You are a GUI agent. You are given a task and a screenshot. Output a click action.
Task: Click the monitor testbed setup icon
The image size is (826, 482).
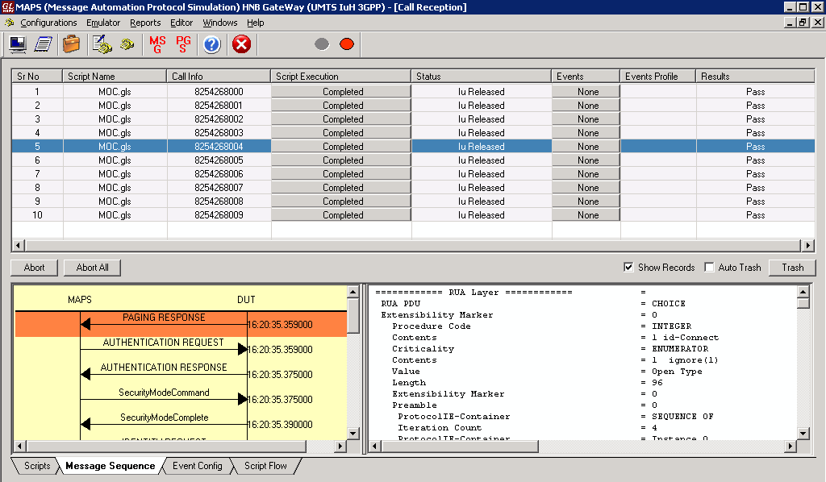click(x=18, y=44)
